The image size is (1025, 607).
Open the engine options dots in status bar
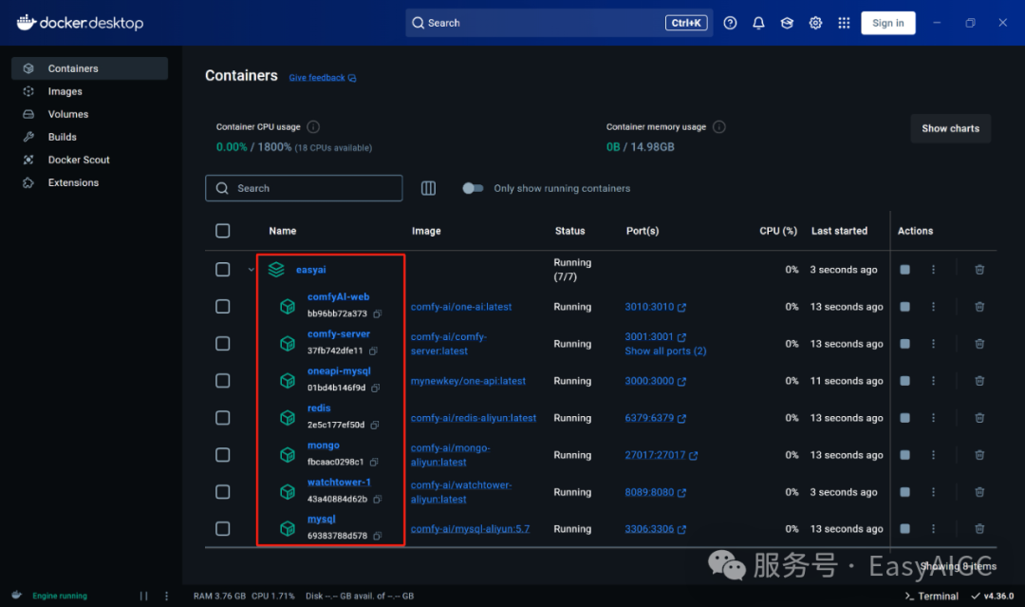click(167, 596)
